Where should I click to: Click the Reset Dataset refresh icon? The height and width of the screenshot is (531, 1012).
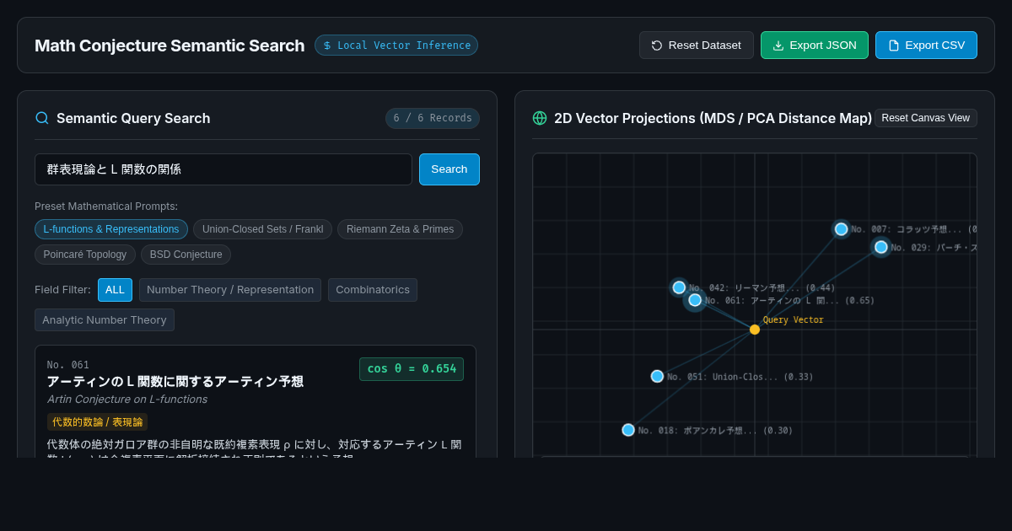click(657, 46)
